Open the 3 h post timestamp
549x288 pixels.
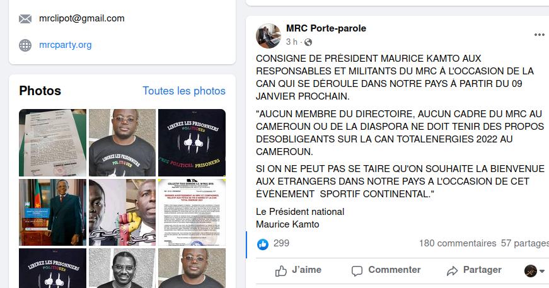(x=291, y=42)
